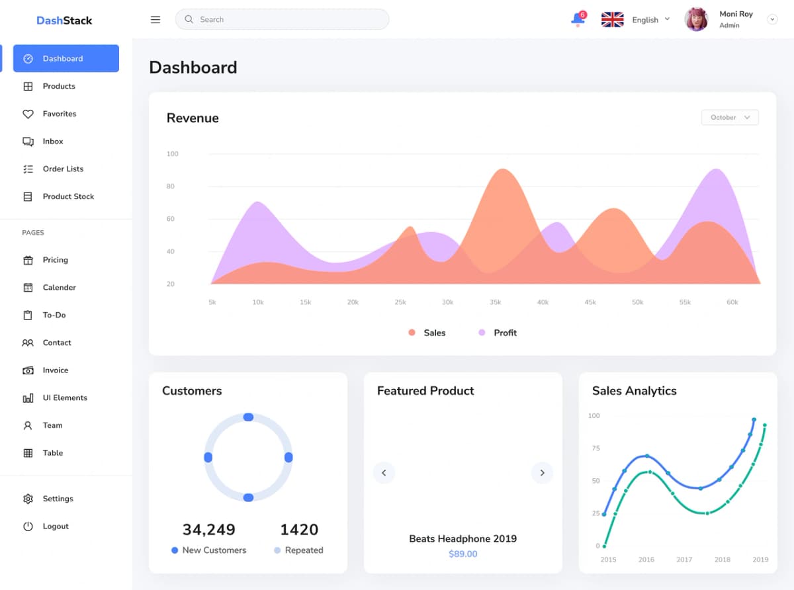Click the Order Lists checklist icon

(28, 169)
